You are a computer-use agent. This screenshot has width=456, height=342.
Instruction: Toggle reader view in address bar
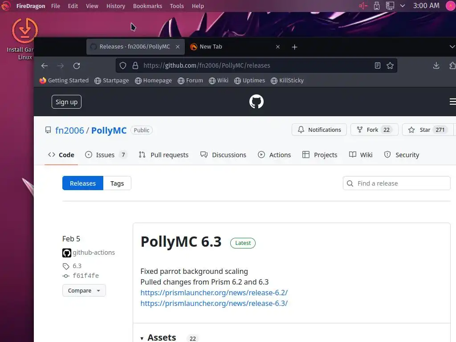pyautogui.click(x=378, y=66)
